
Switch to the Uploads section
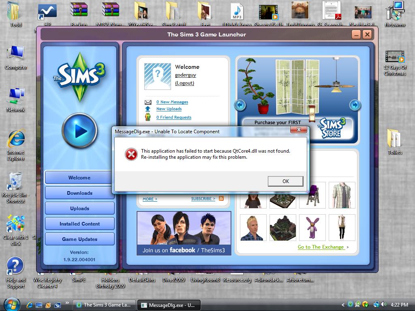point(80,209)
